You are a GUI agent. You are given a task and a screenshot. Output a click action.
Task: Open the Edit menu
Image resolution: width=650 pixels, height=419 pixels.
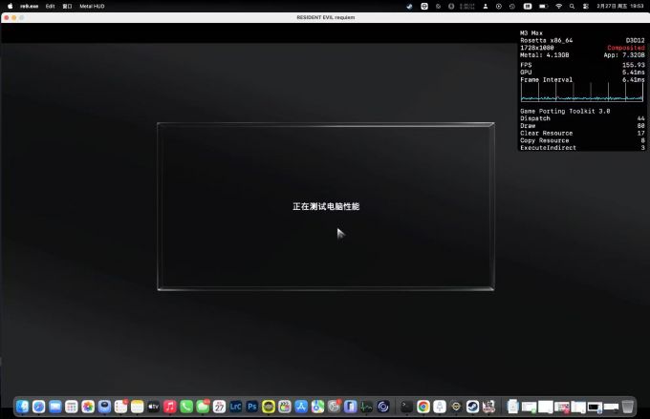tap(50, 7)
